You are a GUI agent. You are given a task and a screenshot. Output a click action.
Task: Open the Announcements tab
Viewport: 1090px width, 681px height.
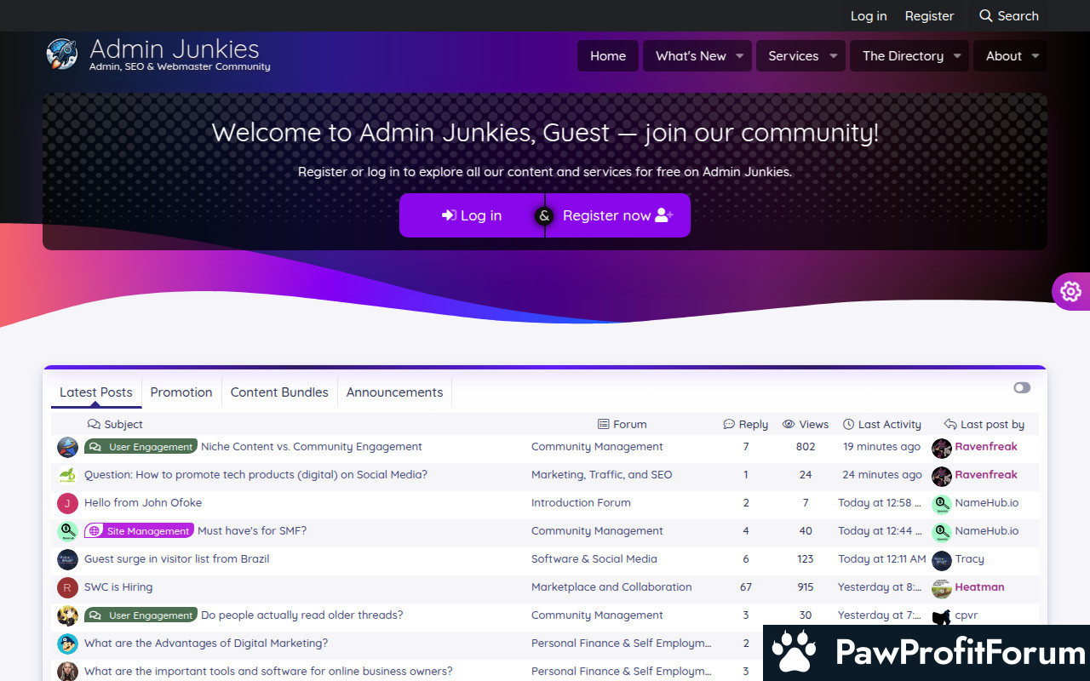394,392
